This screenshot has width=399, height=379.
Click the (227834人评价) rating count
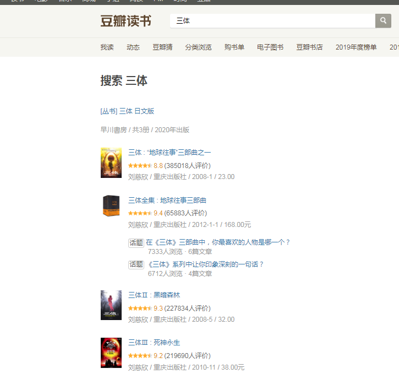point(187,308)
